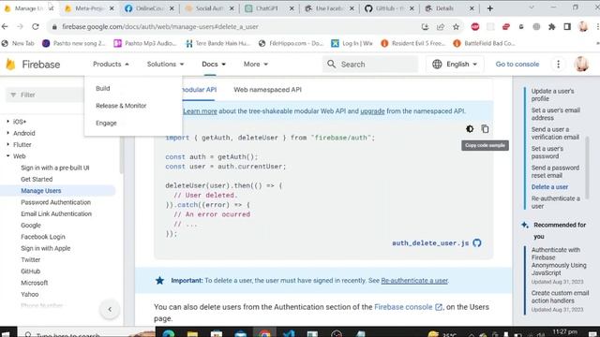Open Chrome from the taskbar
This screenshot has height=337, width=600.
[x=264, y=333]
